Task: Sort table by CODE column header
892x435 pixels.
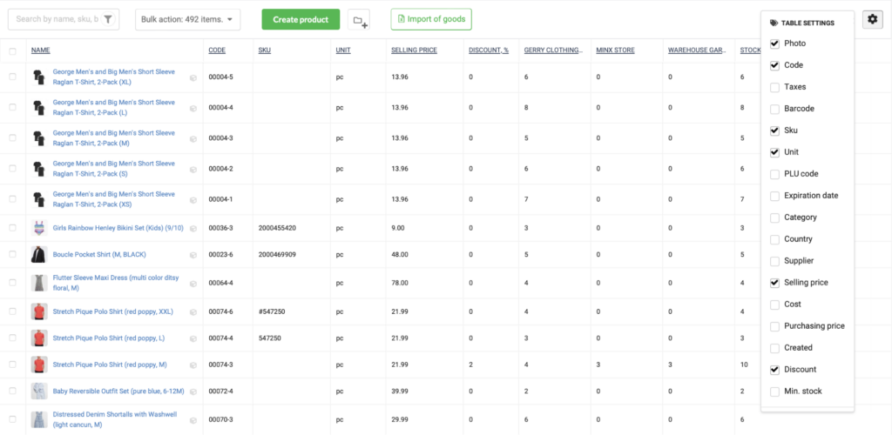Action: click(x=217, y=50)
